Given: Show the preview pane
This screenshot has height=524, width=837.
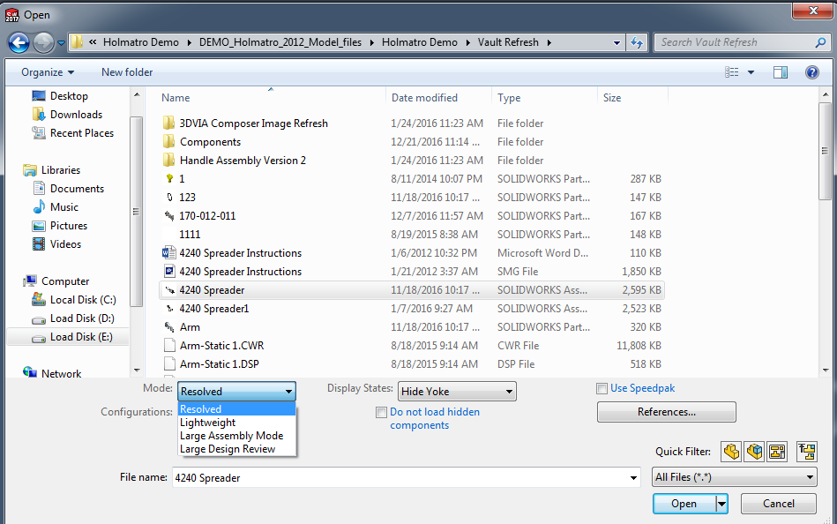Looking at the screenshot, I should click(780, 72).
